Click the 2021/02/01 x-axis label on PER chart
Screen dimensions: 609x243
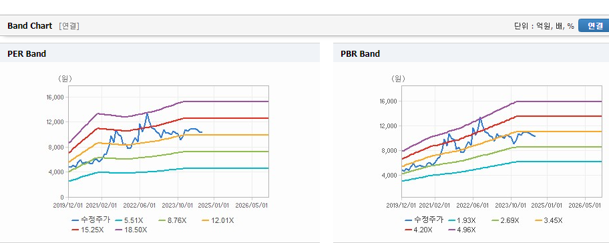coord(102,206)
